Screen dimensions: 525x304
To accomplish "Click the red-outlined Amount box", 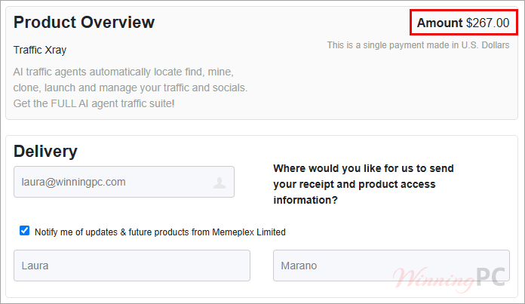I will [464, 23].
